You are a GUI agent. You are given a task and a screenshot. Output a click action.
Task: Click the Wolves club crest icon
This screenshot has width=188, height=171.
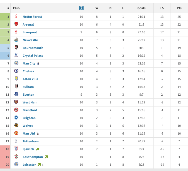16,125
